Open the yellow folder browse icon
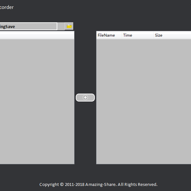 [69, 27]
